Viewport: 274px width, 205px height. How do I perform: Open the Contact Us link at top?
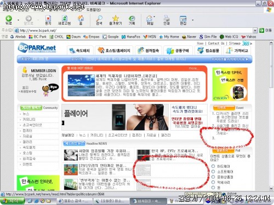pyautogui.click(x=216, y=43)
